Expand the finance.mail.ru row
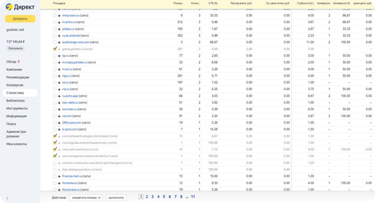Screen dimensions: 375x203 pyautogui.click(x=59, y=176)
